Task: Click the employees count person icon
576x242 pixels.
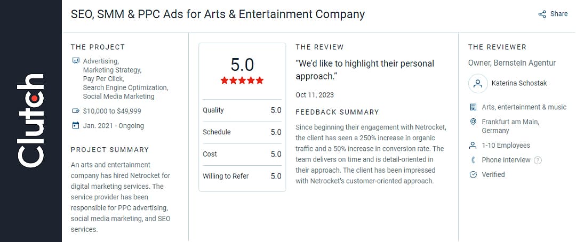Action: (x=473, y=146)
